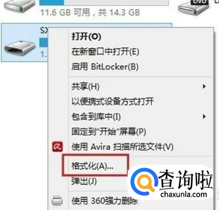Screen dimensions: 219x210
Task: Click the 360 shredder icon
Action: (58, 201)
